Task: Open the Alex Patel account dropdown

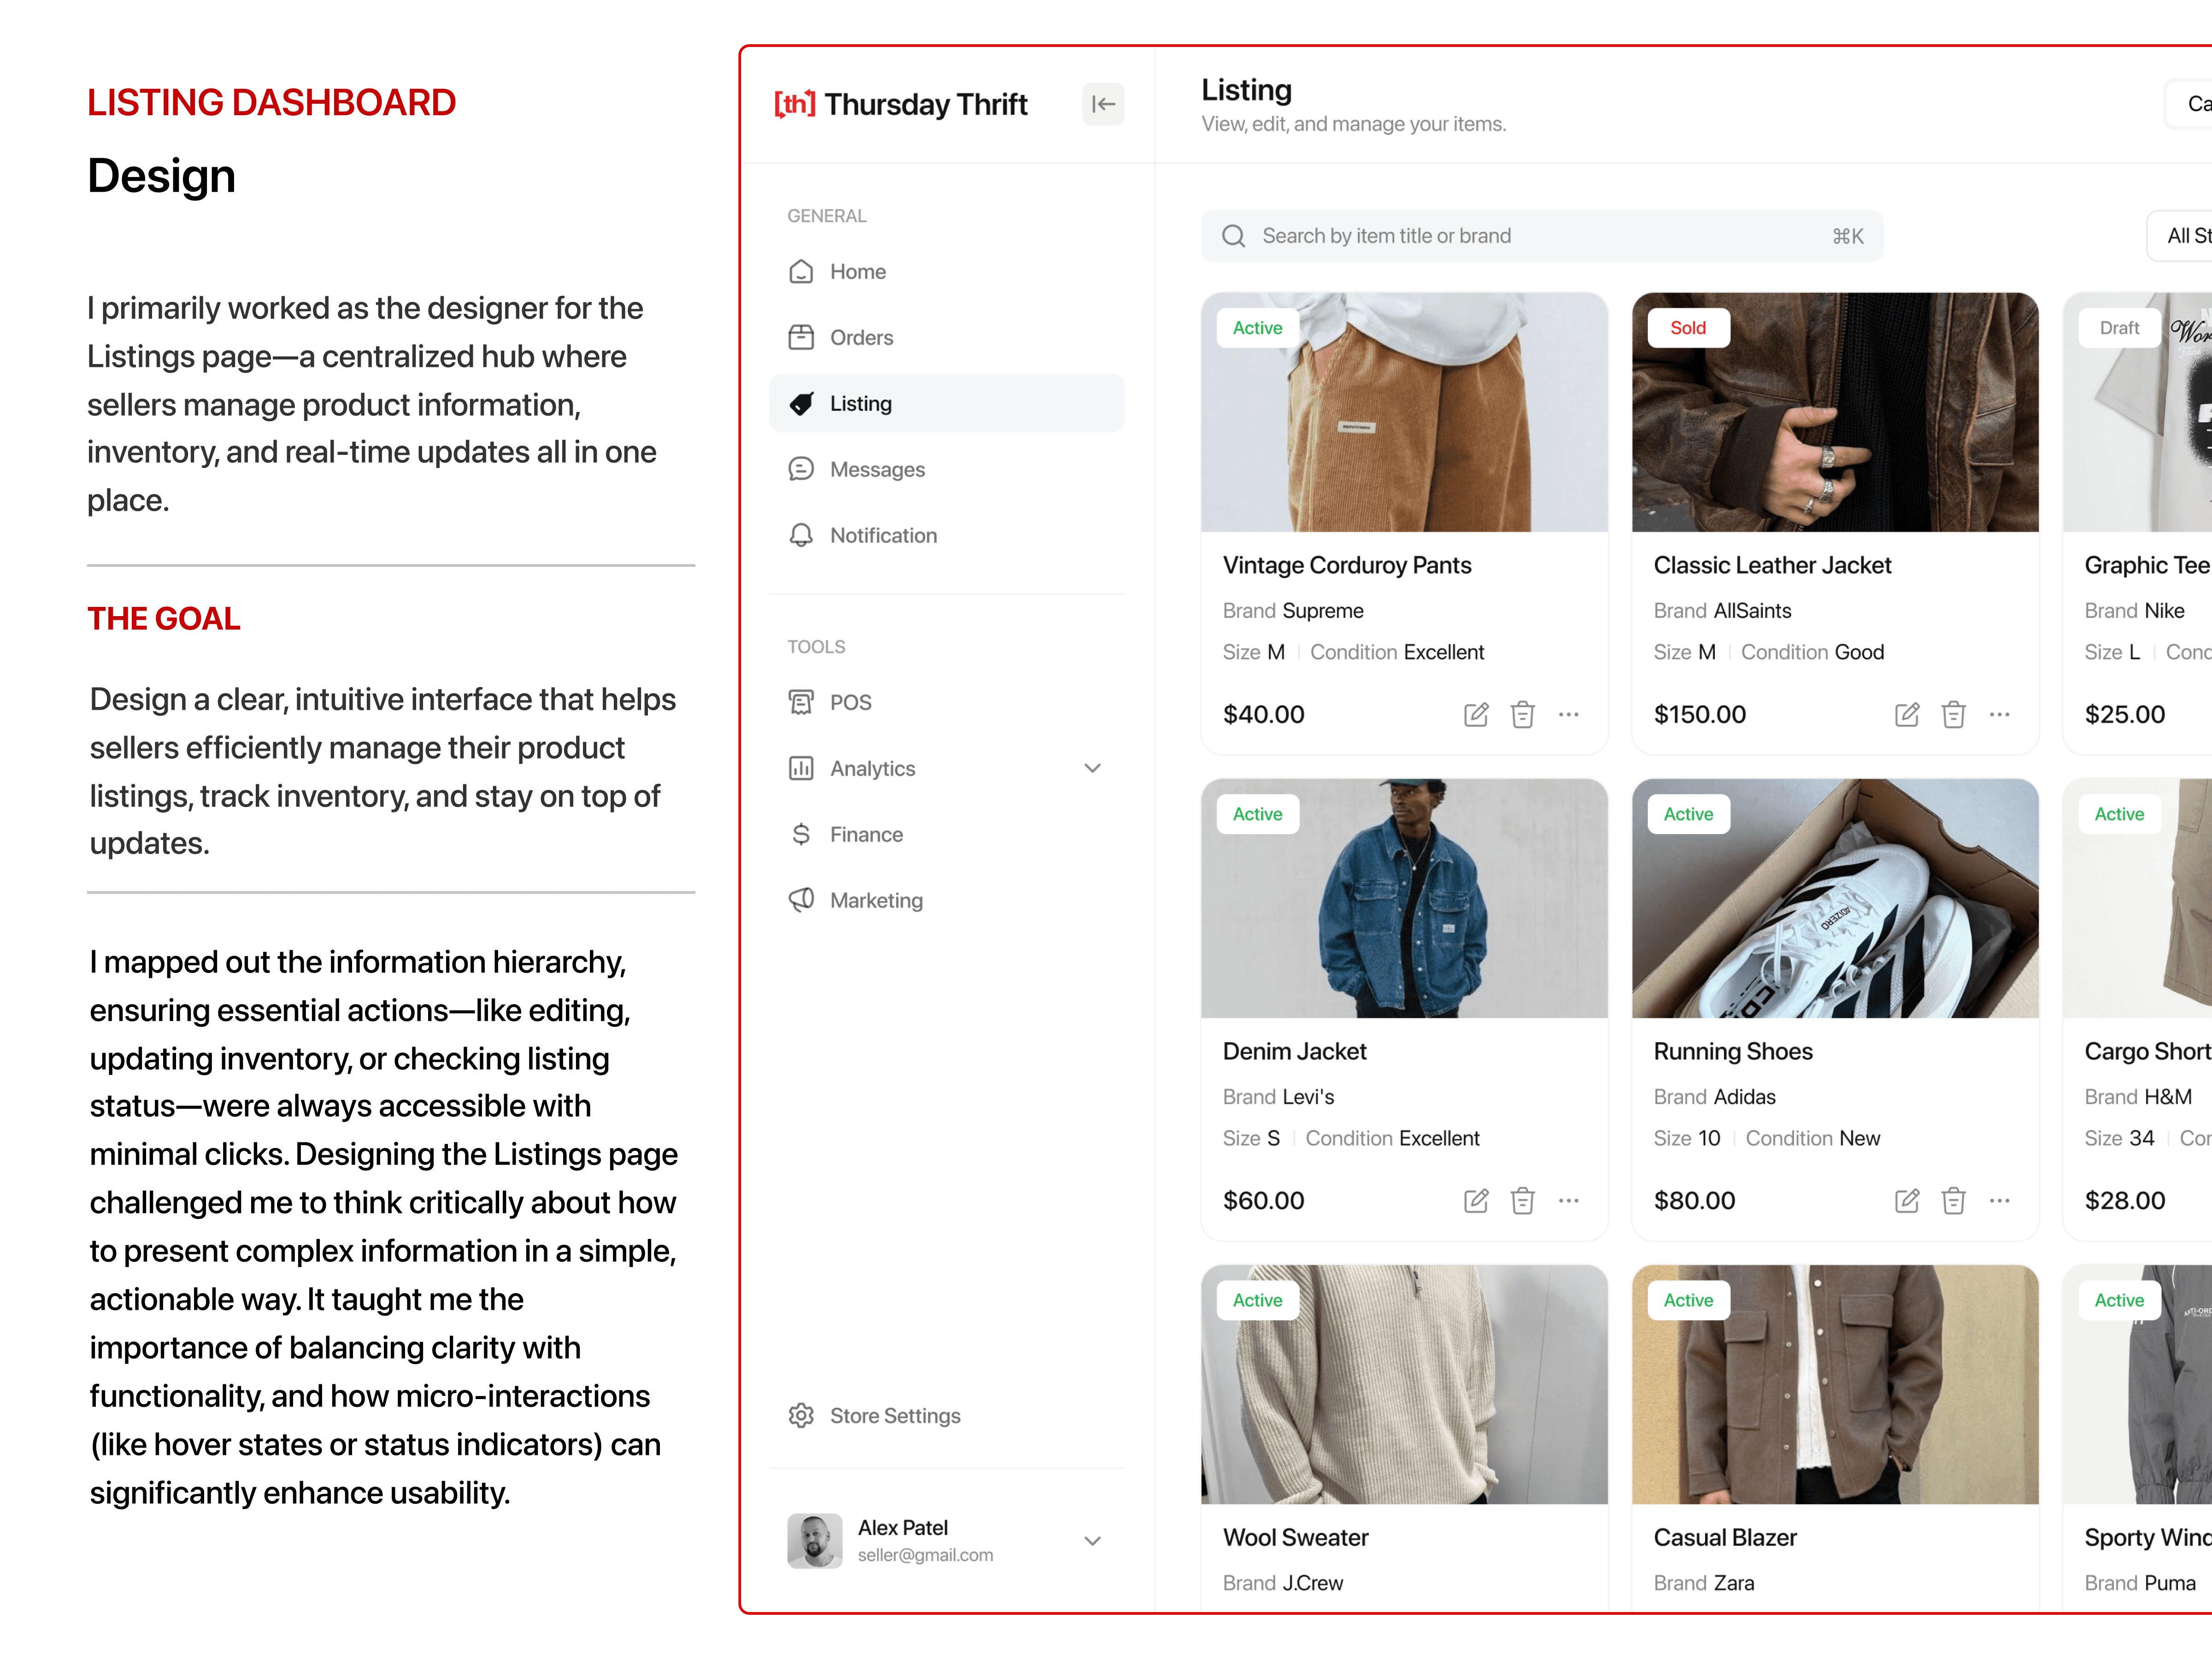Action: click(1092, 1540)
